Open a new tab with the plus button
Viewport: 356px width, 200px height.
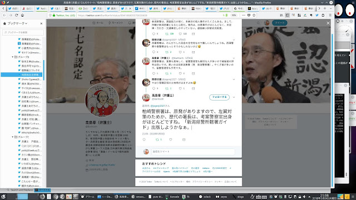[x=325, y=8]
